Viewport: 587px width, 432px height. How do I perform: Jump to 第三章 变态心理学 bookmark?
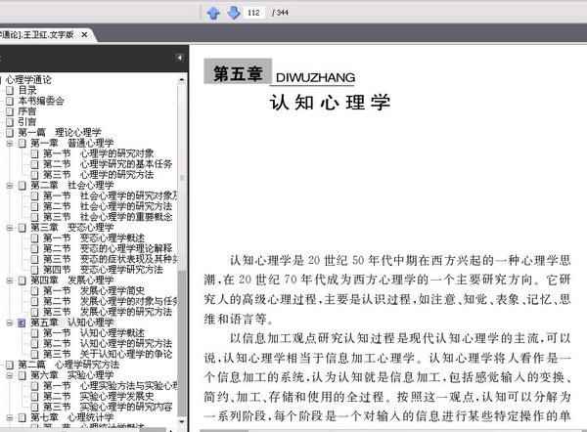(x=71, y=228)
